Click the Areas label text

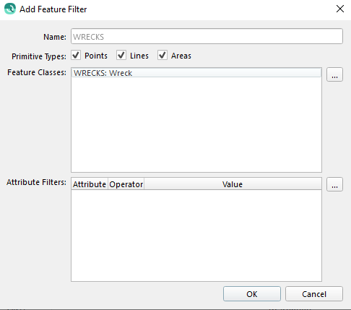[x=181, y=56]
